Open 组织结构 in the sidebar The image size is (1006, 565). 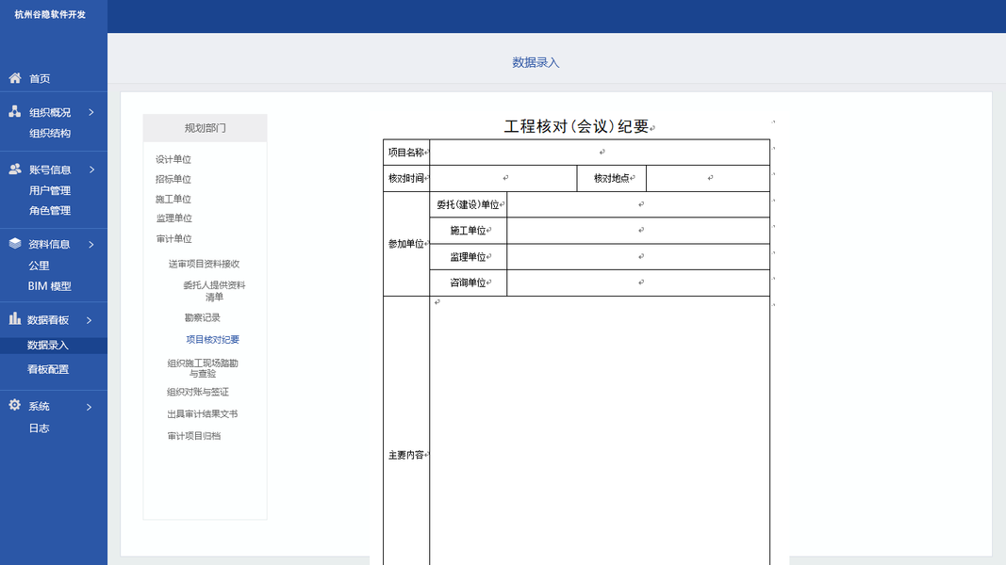(49, 133)
